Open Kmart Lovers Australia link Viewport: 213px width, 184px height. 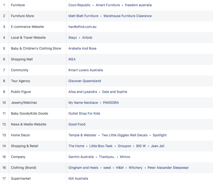(85, 70)
